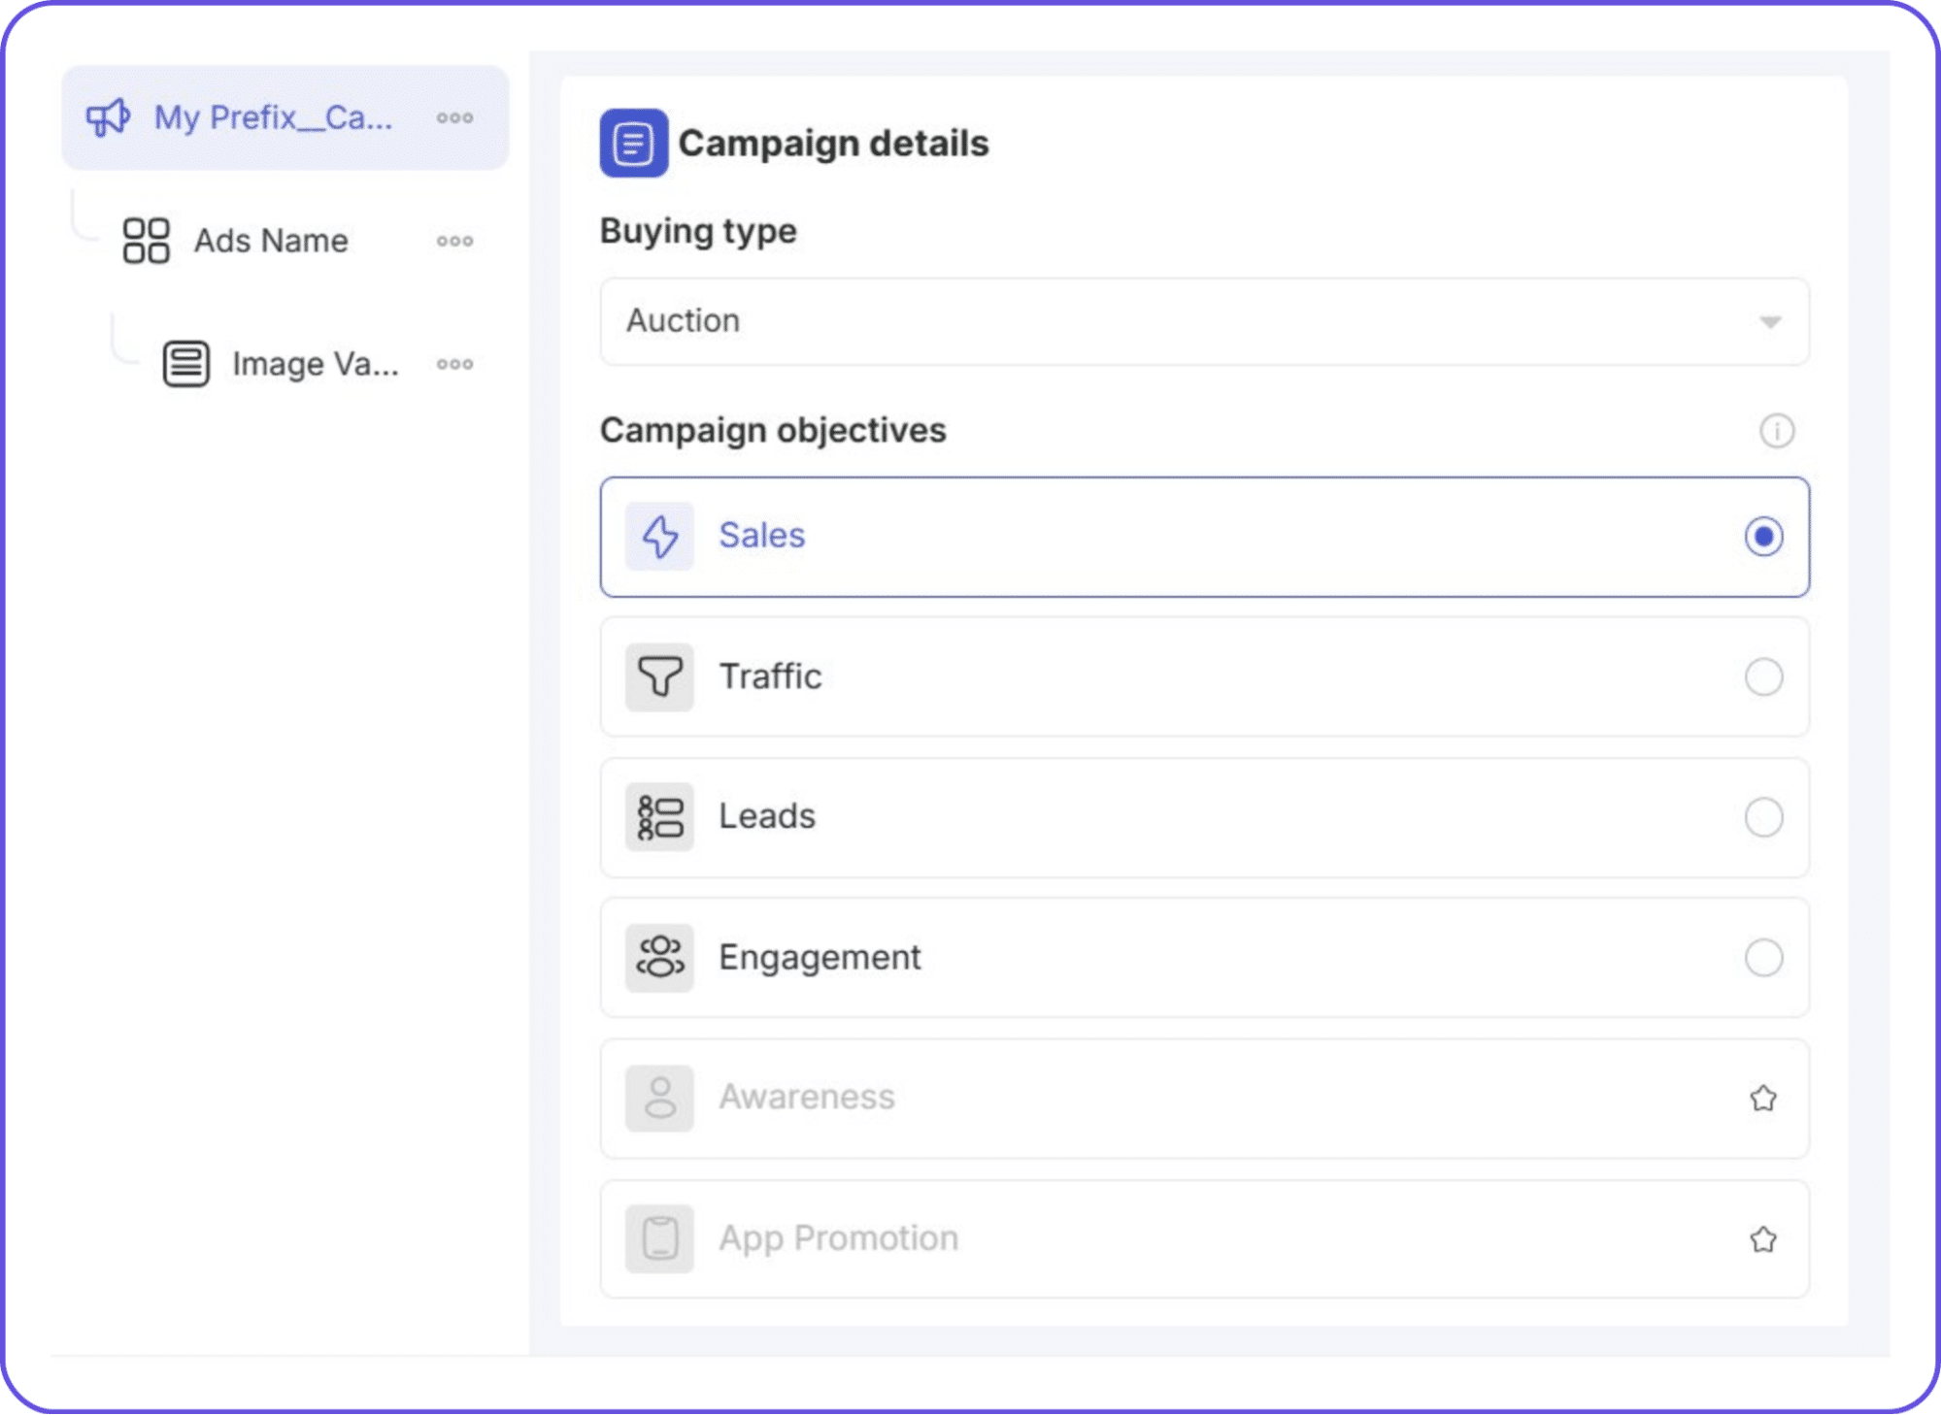1941x1415 pixels.
Task: Click the Campaign objectives heading
Action: [773, 431]
